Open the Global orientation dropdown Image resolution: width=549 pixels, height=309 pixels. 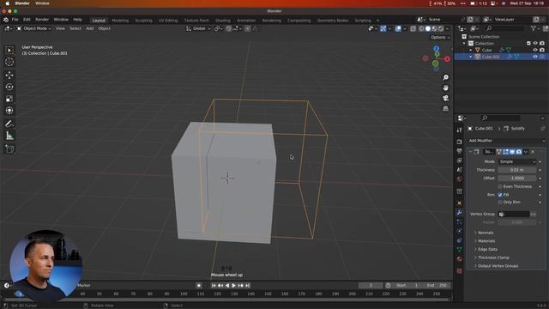click(x=198, y=28)
